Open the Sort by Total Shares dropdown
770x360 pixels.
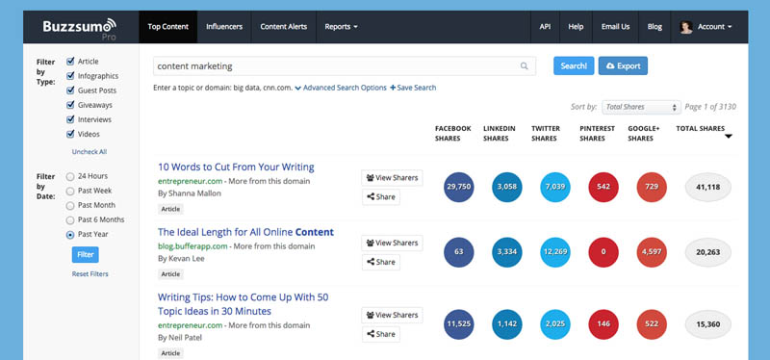pyautogui.click(x=641, y=107)
